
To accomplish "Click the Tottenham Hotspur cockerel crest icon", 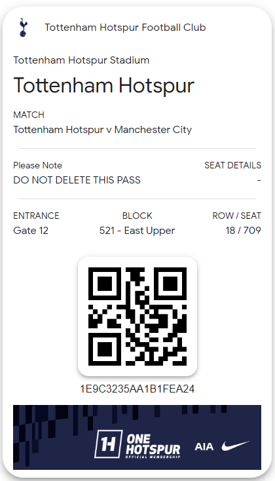I will coord(23,28).
